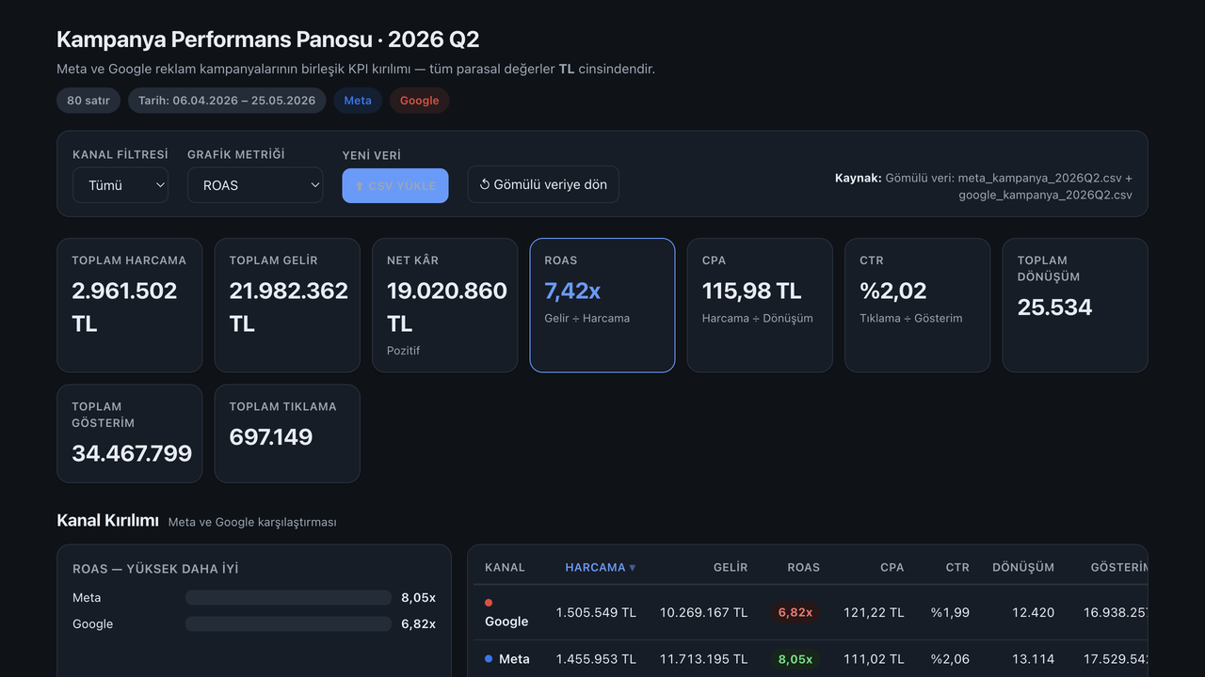Click the 12.420 conversions cell
1205x677 pixels.
1034,612
